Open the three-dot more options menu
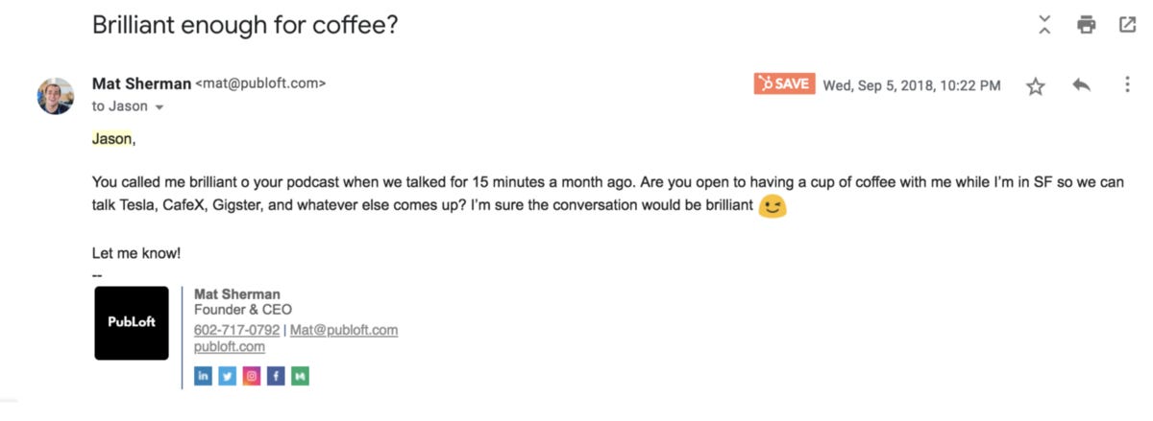The height and width of the screenshot is (421, 1153). [1127, 85]
